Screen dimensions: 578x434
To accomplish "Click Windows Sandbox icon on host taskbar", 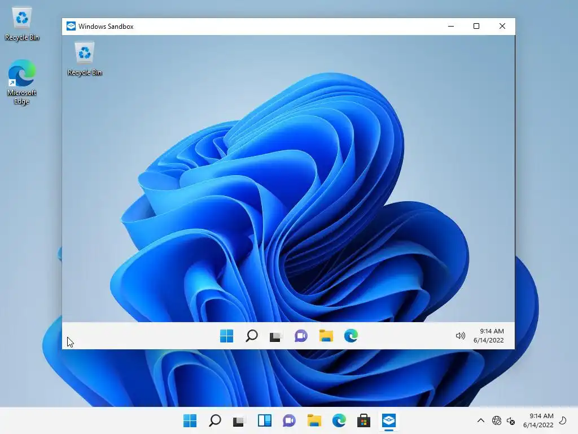I will click(x=389, y=420).
